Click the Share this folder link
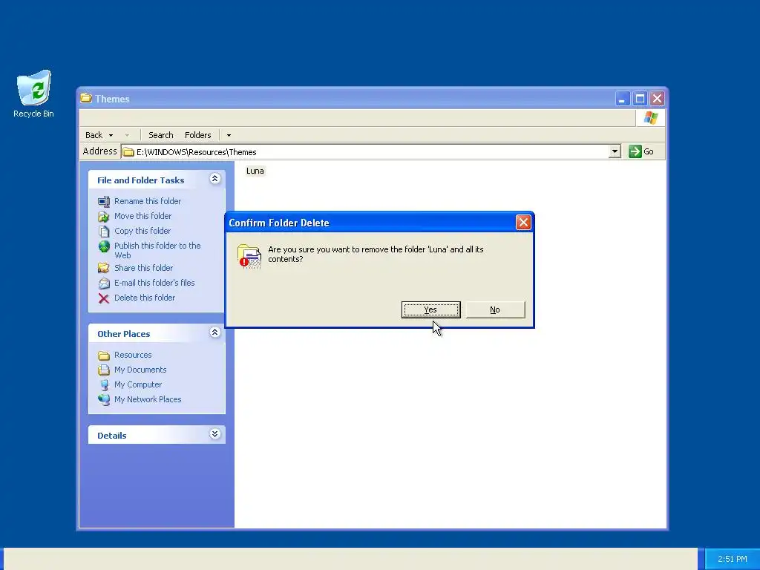Screen dimensions: 760x570 (143, 268)
